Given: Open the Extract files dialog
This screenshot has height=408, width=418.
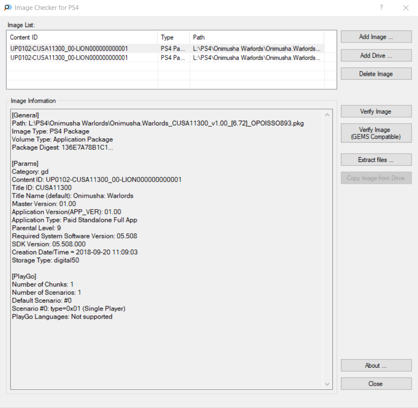Looking at the screenshot, I should [376, 160].
